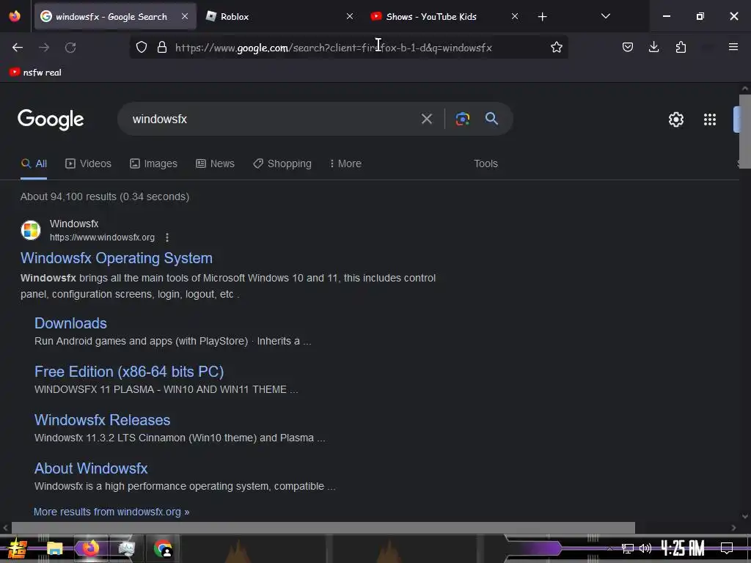Close the Roblox tab

coord(350,16)
